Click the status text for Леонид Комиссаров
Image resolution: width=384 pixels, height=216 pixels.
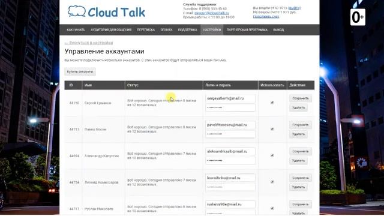pos(161,182)
